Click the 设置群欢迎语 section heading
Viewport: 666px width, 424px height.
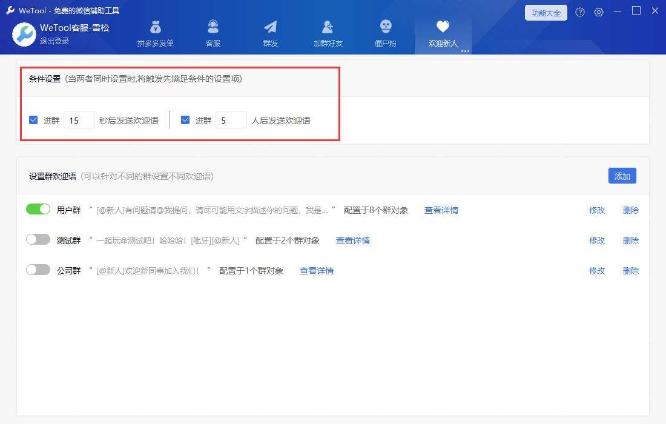(x=53, y=176)
